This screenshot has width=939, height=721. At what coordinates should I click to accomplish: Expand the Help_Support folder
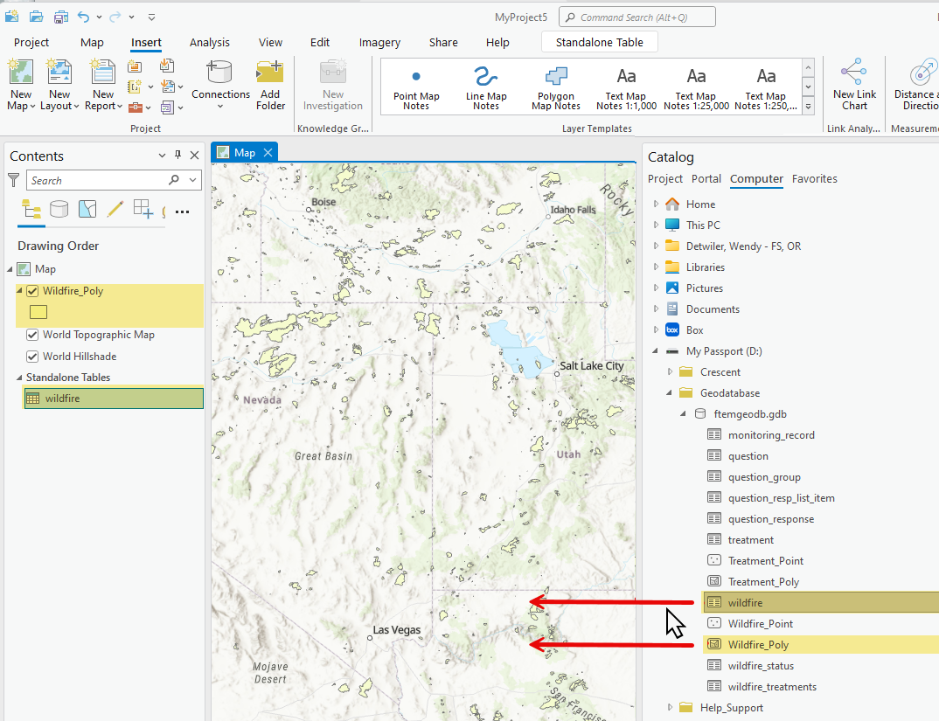click(x=670, y=707)
